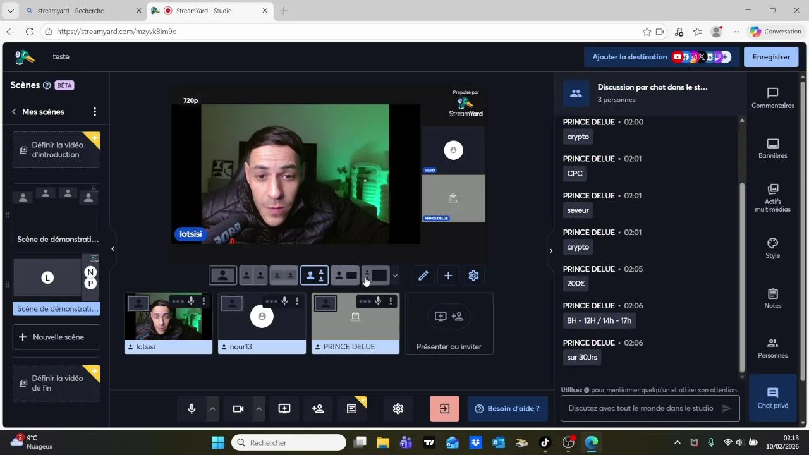Open the Bannières panel
This screenshot has height=455, width=809.
pyautogui.click(x=772, y=149)
